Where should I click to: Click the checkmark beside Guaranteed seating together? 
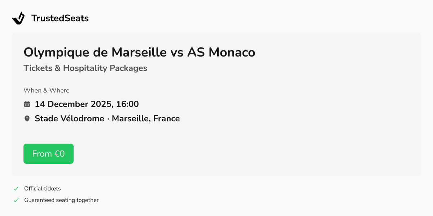point(16,199)
